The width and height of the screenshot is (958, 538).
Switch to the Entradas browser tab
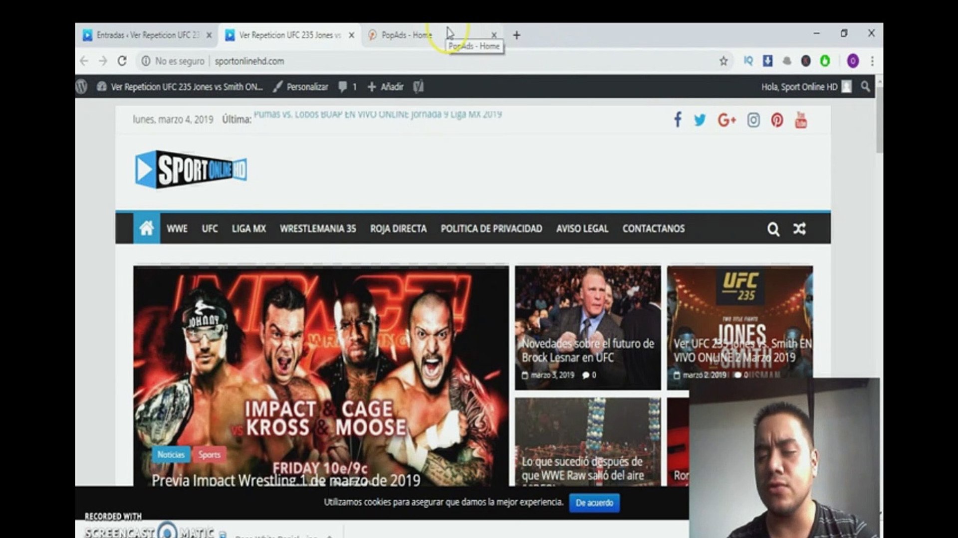(x=147, y=35)
